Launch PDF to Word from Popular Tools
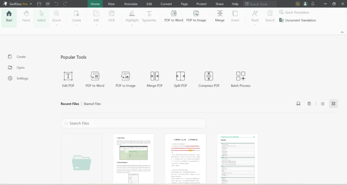This screenshot has width=347, height=185. click(95, 80)
